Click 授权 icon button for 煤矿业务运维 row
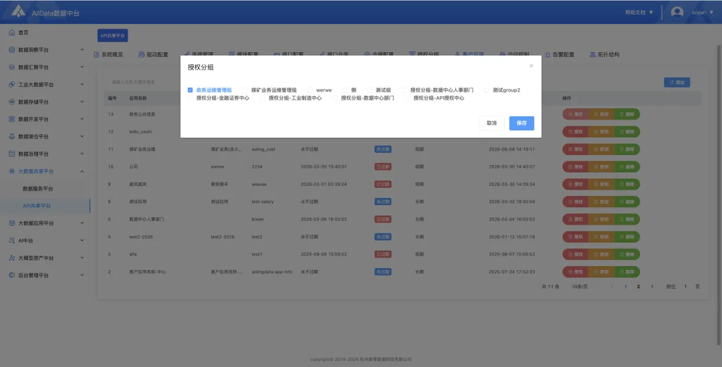Image resolution: width=722 pixels, height=367 pixels. [x=576, y=149]
